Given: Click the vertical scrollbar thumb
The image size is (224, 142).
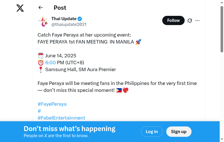Looking at the screenshot, I should [x=222, y=29].
